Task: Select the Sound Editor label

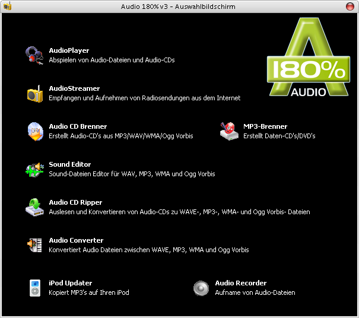Action: coord(70,164)
